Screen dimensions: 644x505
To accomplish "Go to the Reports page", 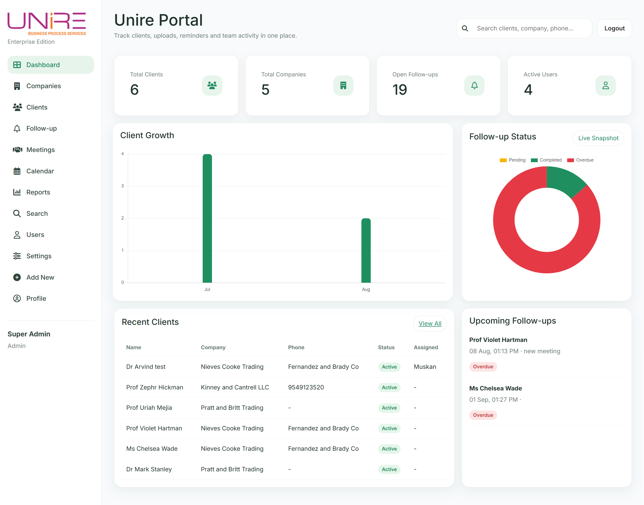I will pos(51,192).
